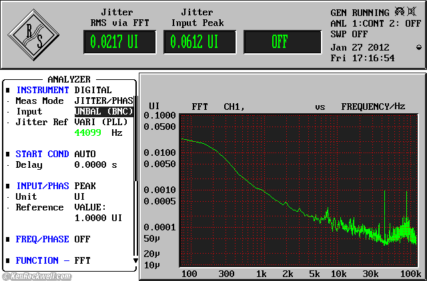Select the FUNCTION FFT menu entry

tap(82, 260)
